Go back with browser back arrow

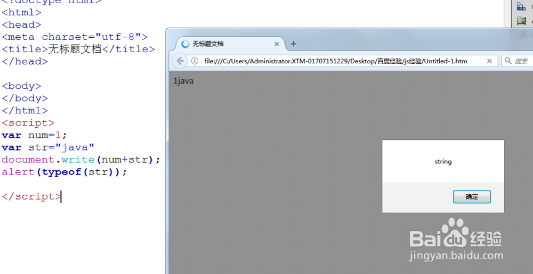click(180, 61)
